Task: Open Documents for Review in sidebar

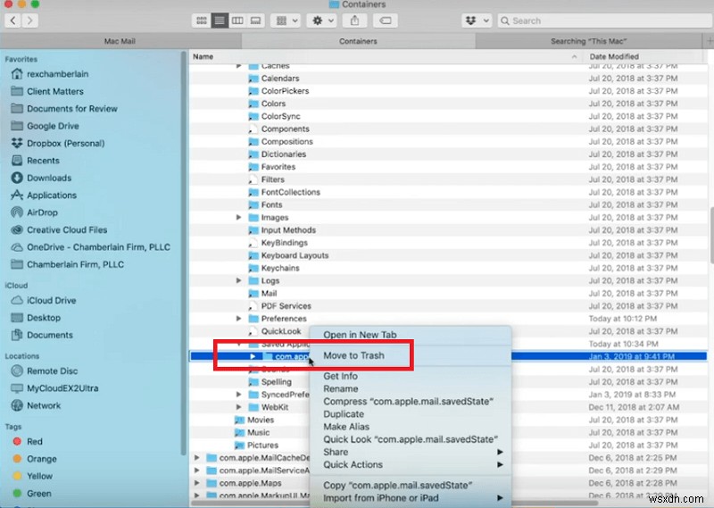Action: pyautogui.click(x=72, y=108)
